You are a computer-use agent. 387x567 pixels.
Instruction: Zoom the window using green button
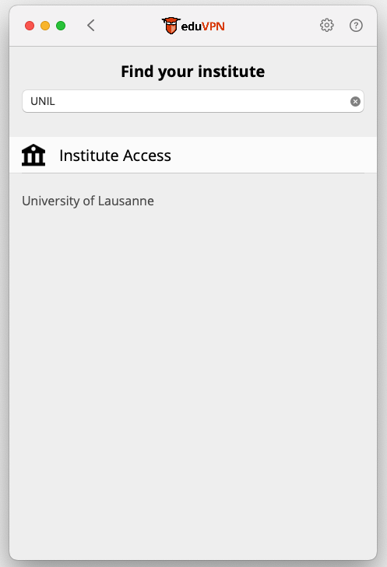[61, 26]
